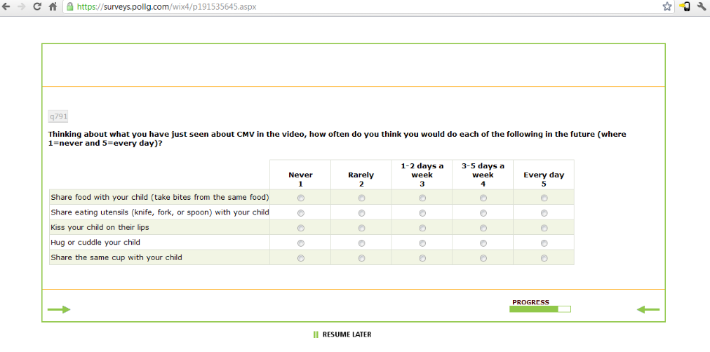Image resolution: width=710 pixels, height=352 pixels.
Task: Reload the page with refresh icon
Action: tap(37, 7)
